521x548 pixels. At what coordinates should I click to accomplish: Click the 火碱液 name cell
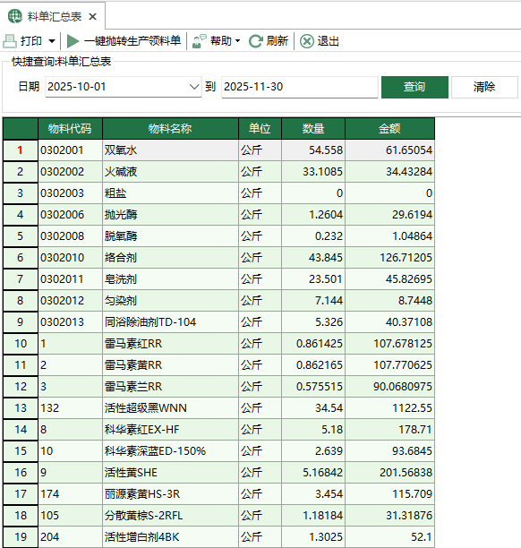pos(170,172)
